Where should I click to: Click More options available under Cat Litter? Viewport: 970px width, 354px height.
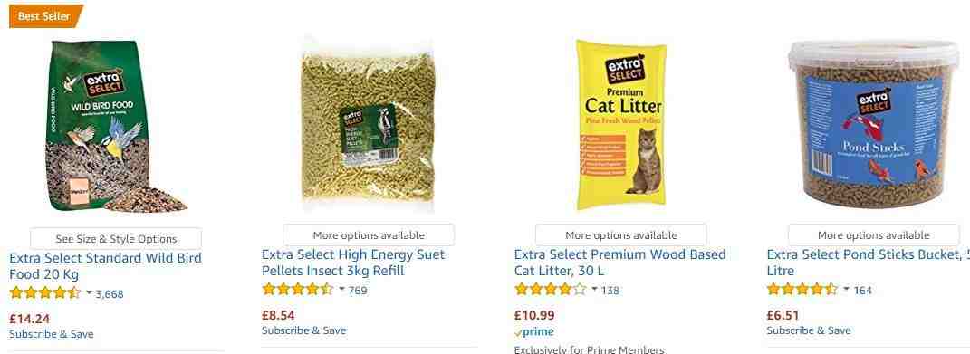tap(621, 235)
